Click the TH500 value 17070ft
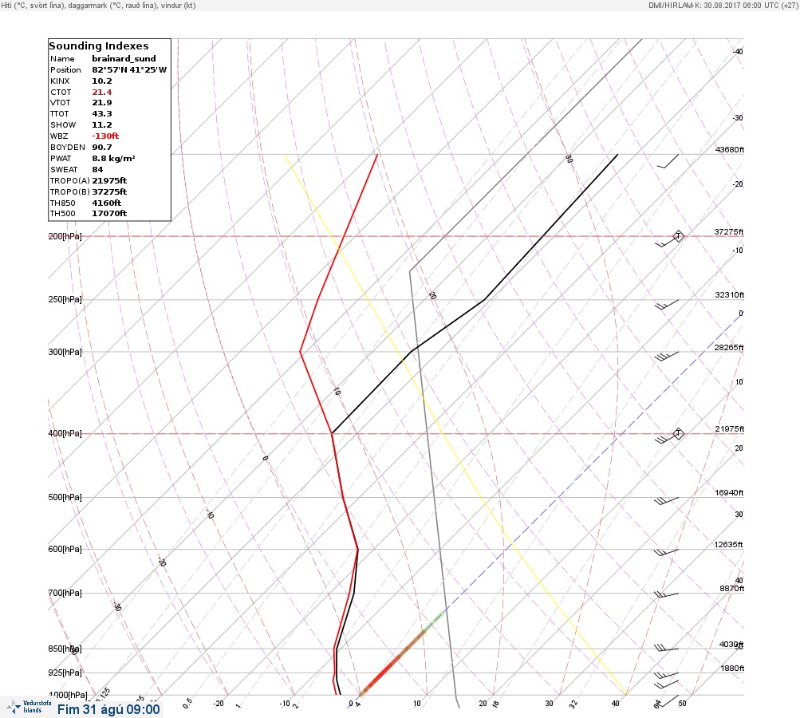 [109, 213]
